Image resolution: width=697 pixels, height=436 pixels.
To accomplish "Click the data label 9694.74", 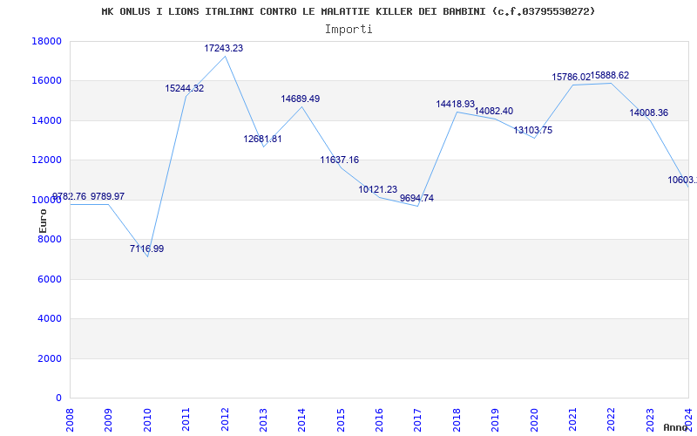I will [x=417, y=199].
